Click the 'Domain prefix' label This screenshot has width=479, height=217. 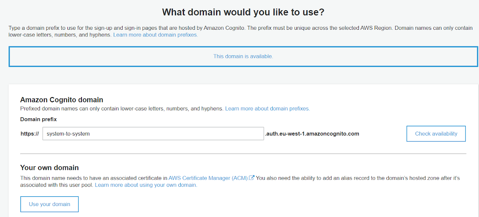[x=38, y=119]
